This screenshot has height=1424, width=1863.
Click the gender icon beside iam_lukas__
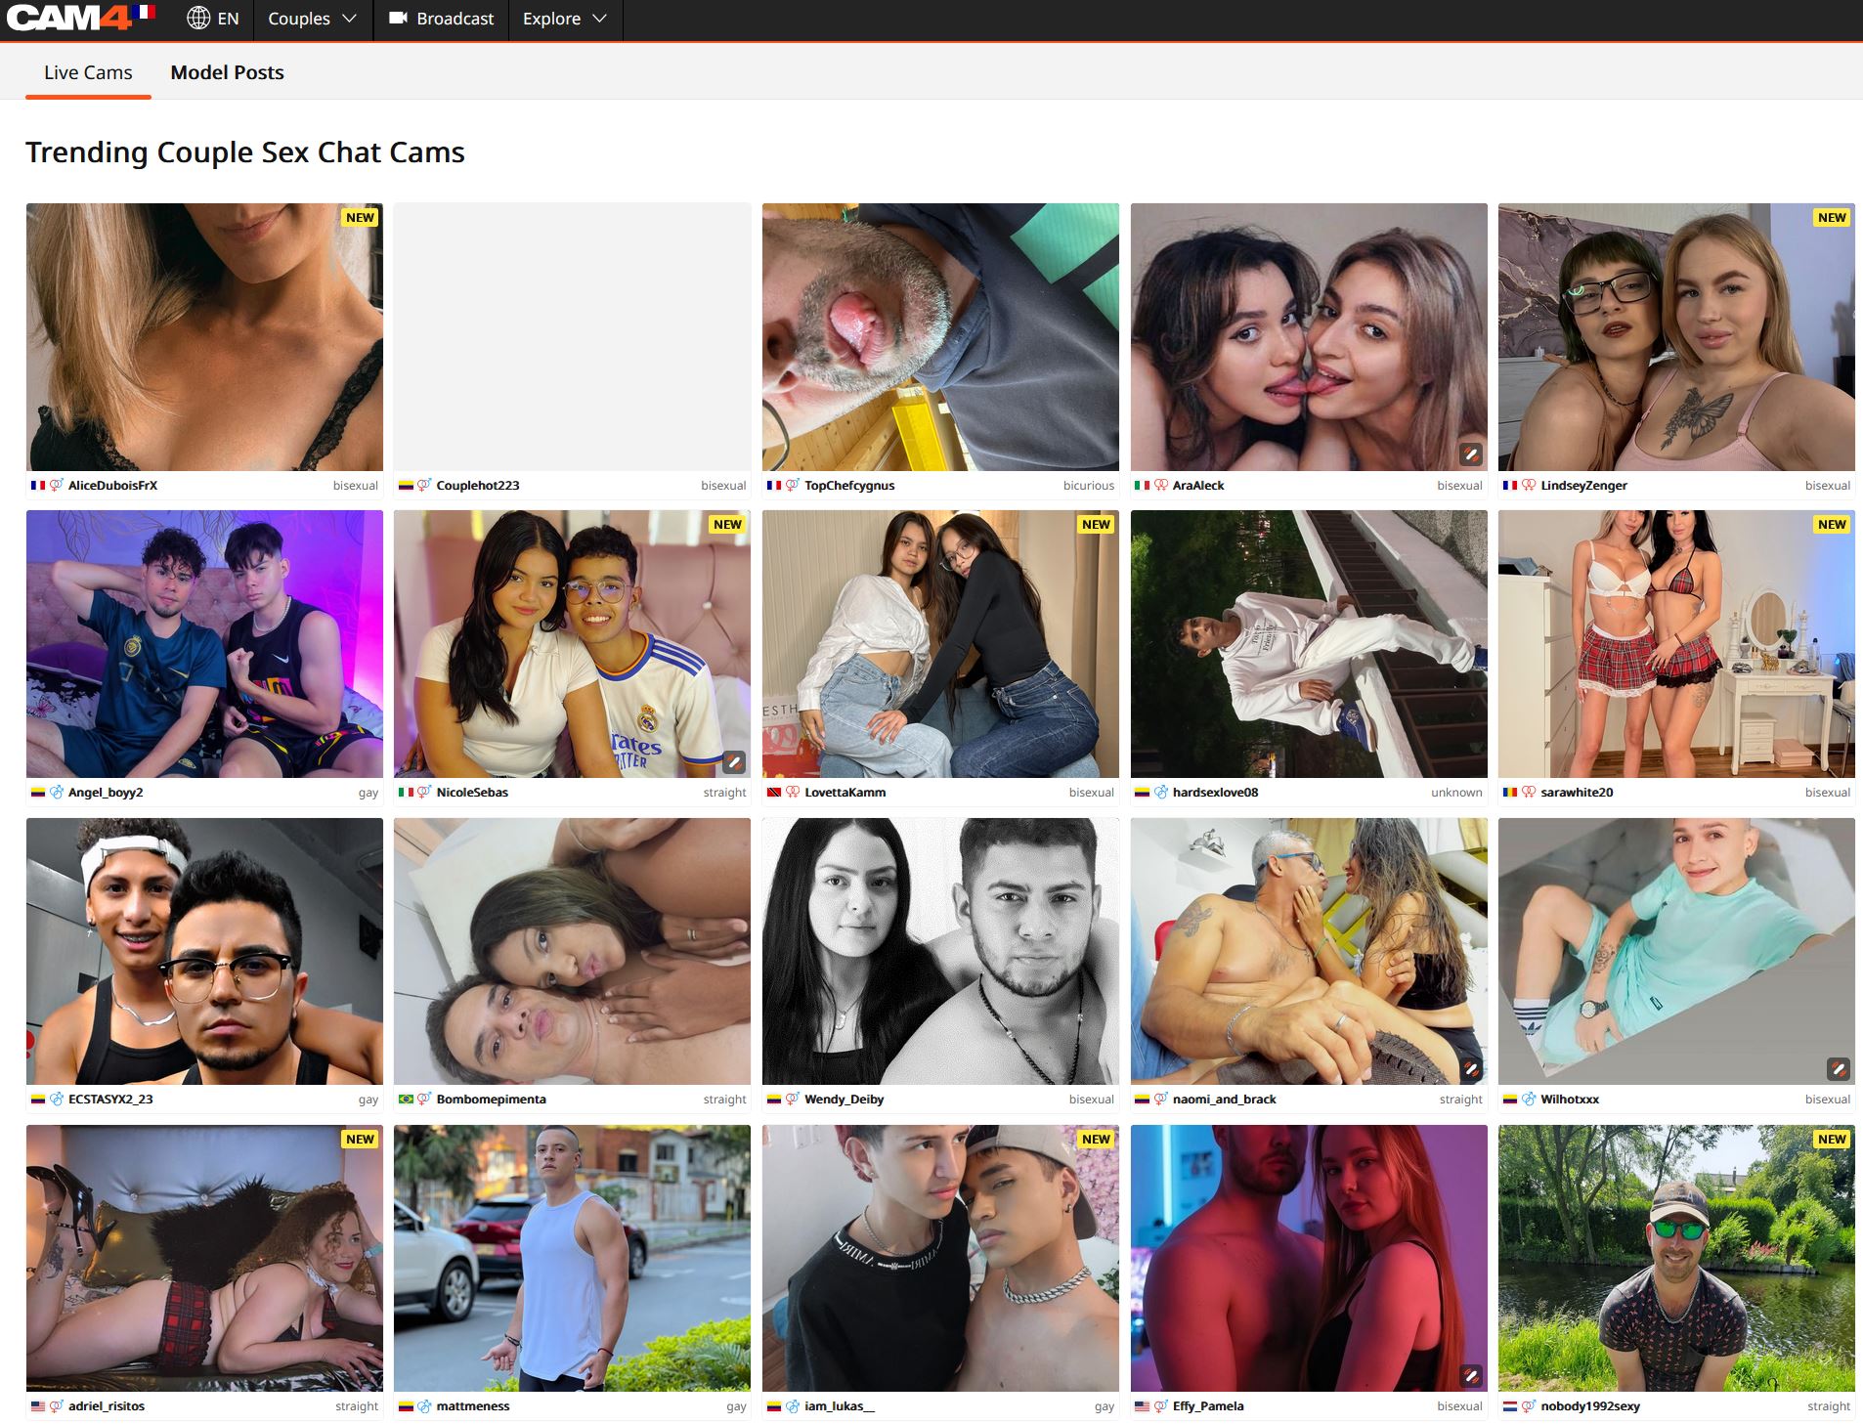click(793, 1405)
